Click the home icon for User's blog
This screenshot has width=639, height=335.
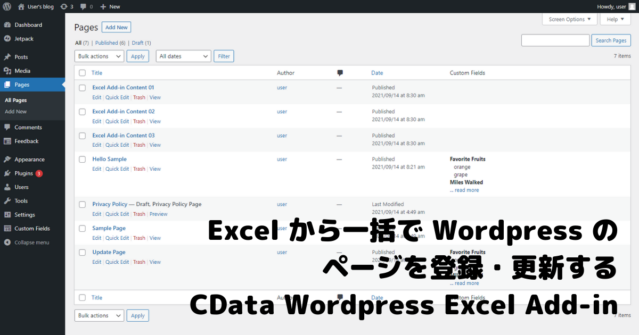[x=21, y=6]
